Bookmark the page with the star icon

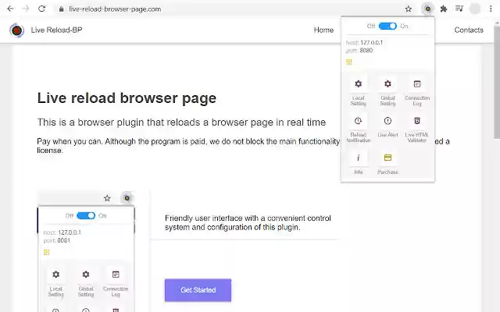(409, 9)
